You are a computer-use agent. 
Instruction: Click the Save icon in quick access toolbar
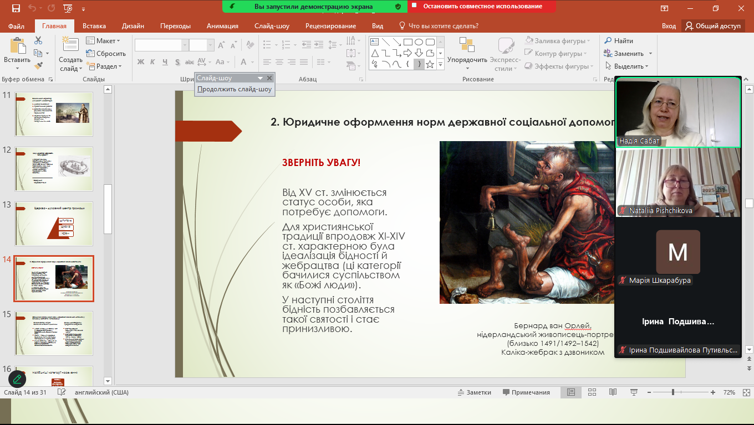(16, 8)
